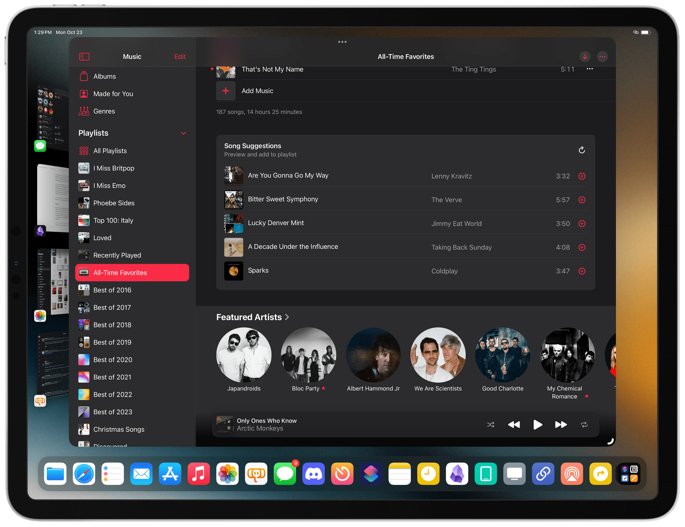
Task: Tap Add Music in the playlist
Action: click(x=258, y=91)
